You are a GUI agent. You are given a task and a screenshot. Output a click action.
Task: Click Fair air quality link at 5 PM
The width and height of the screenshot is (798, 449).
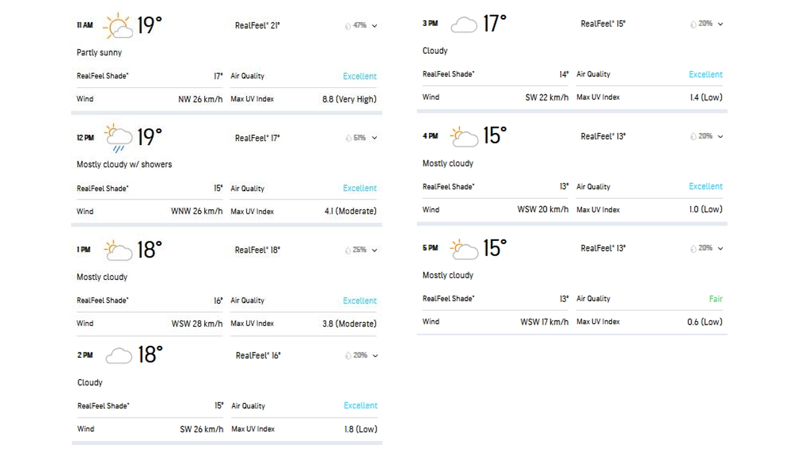716,299
